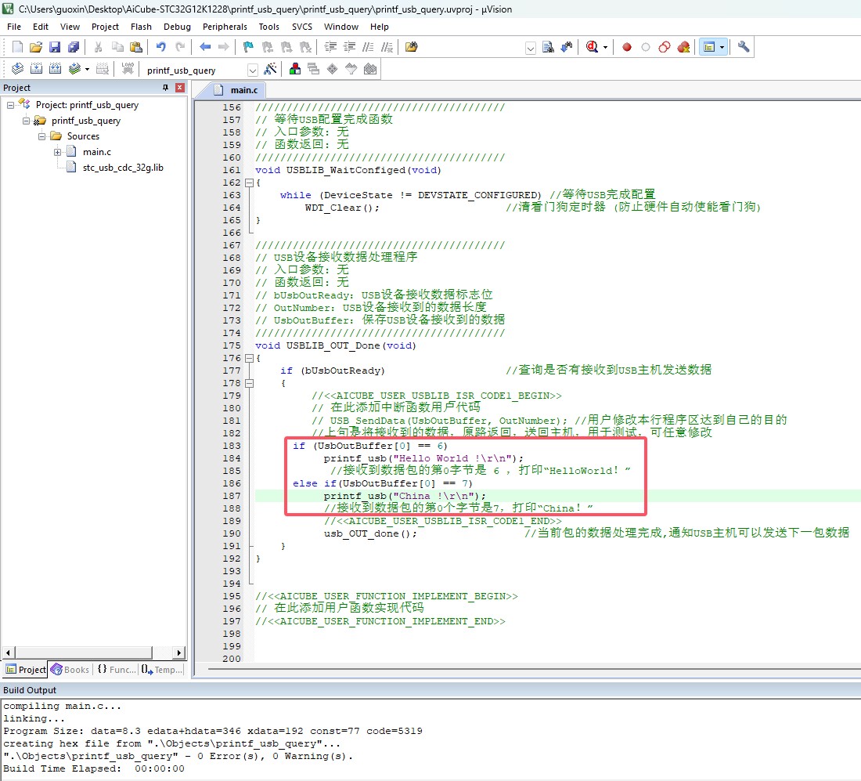861x781 pixels.
Task: Select the Project panel tab
Action: tap(25, 670)
